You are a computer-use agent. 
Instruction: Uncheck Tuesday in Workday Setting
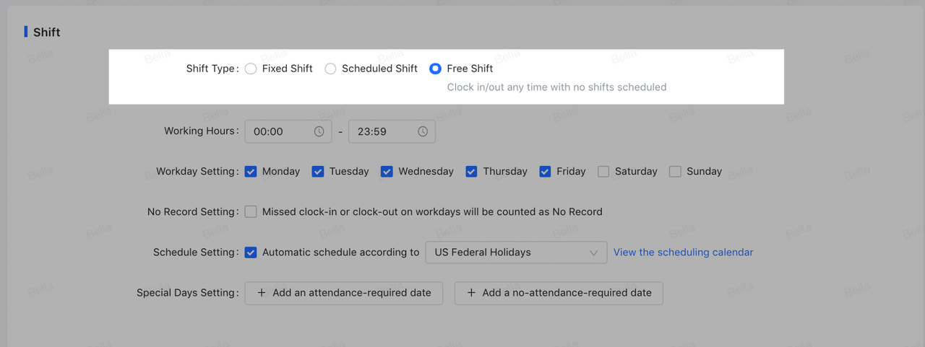pyautogui.click(x=318, y=172)
